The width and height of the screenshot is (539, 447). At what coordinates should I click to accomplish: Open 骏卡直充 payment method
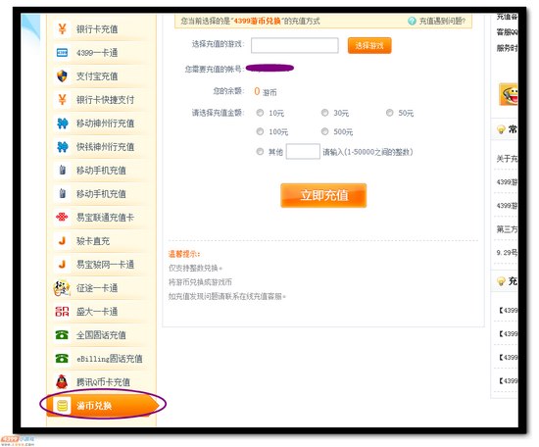[101, 241]
